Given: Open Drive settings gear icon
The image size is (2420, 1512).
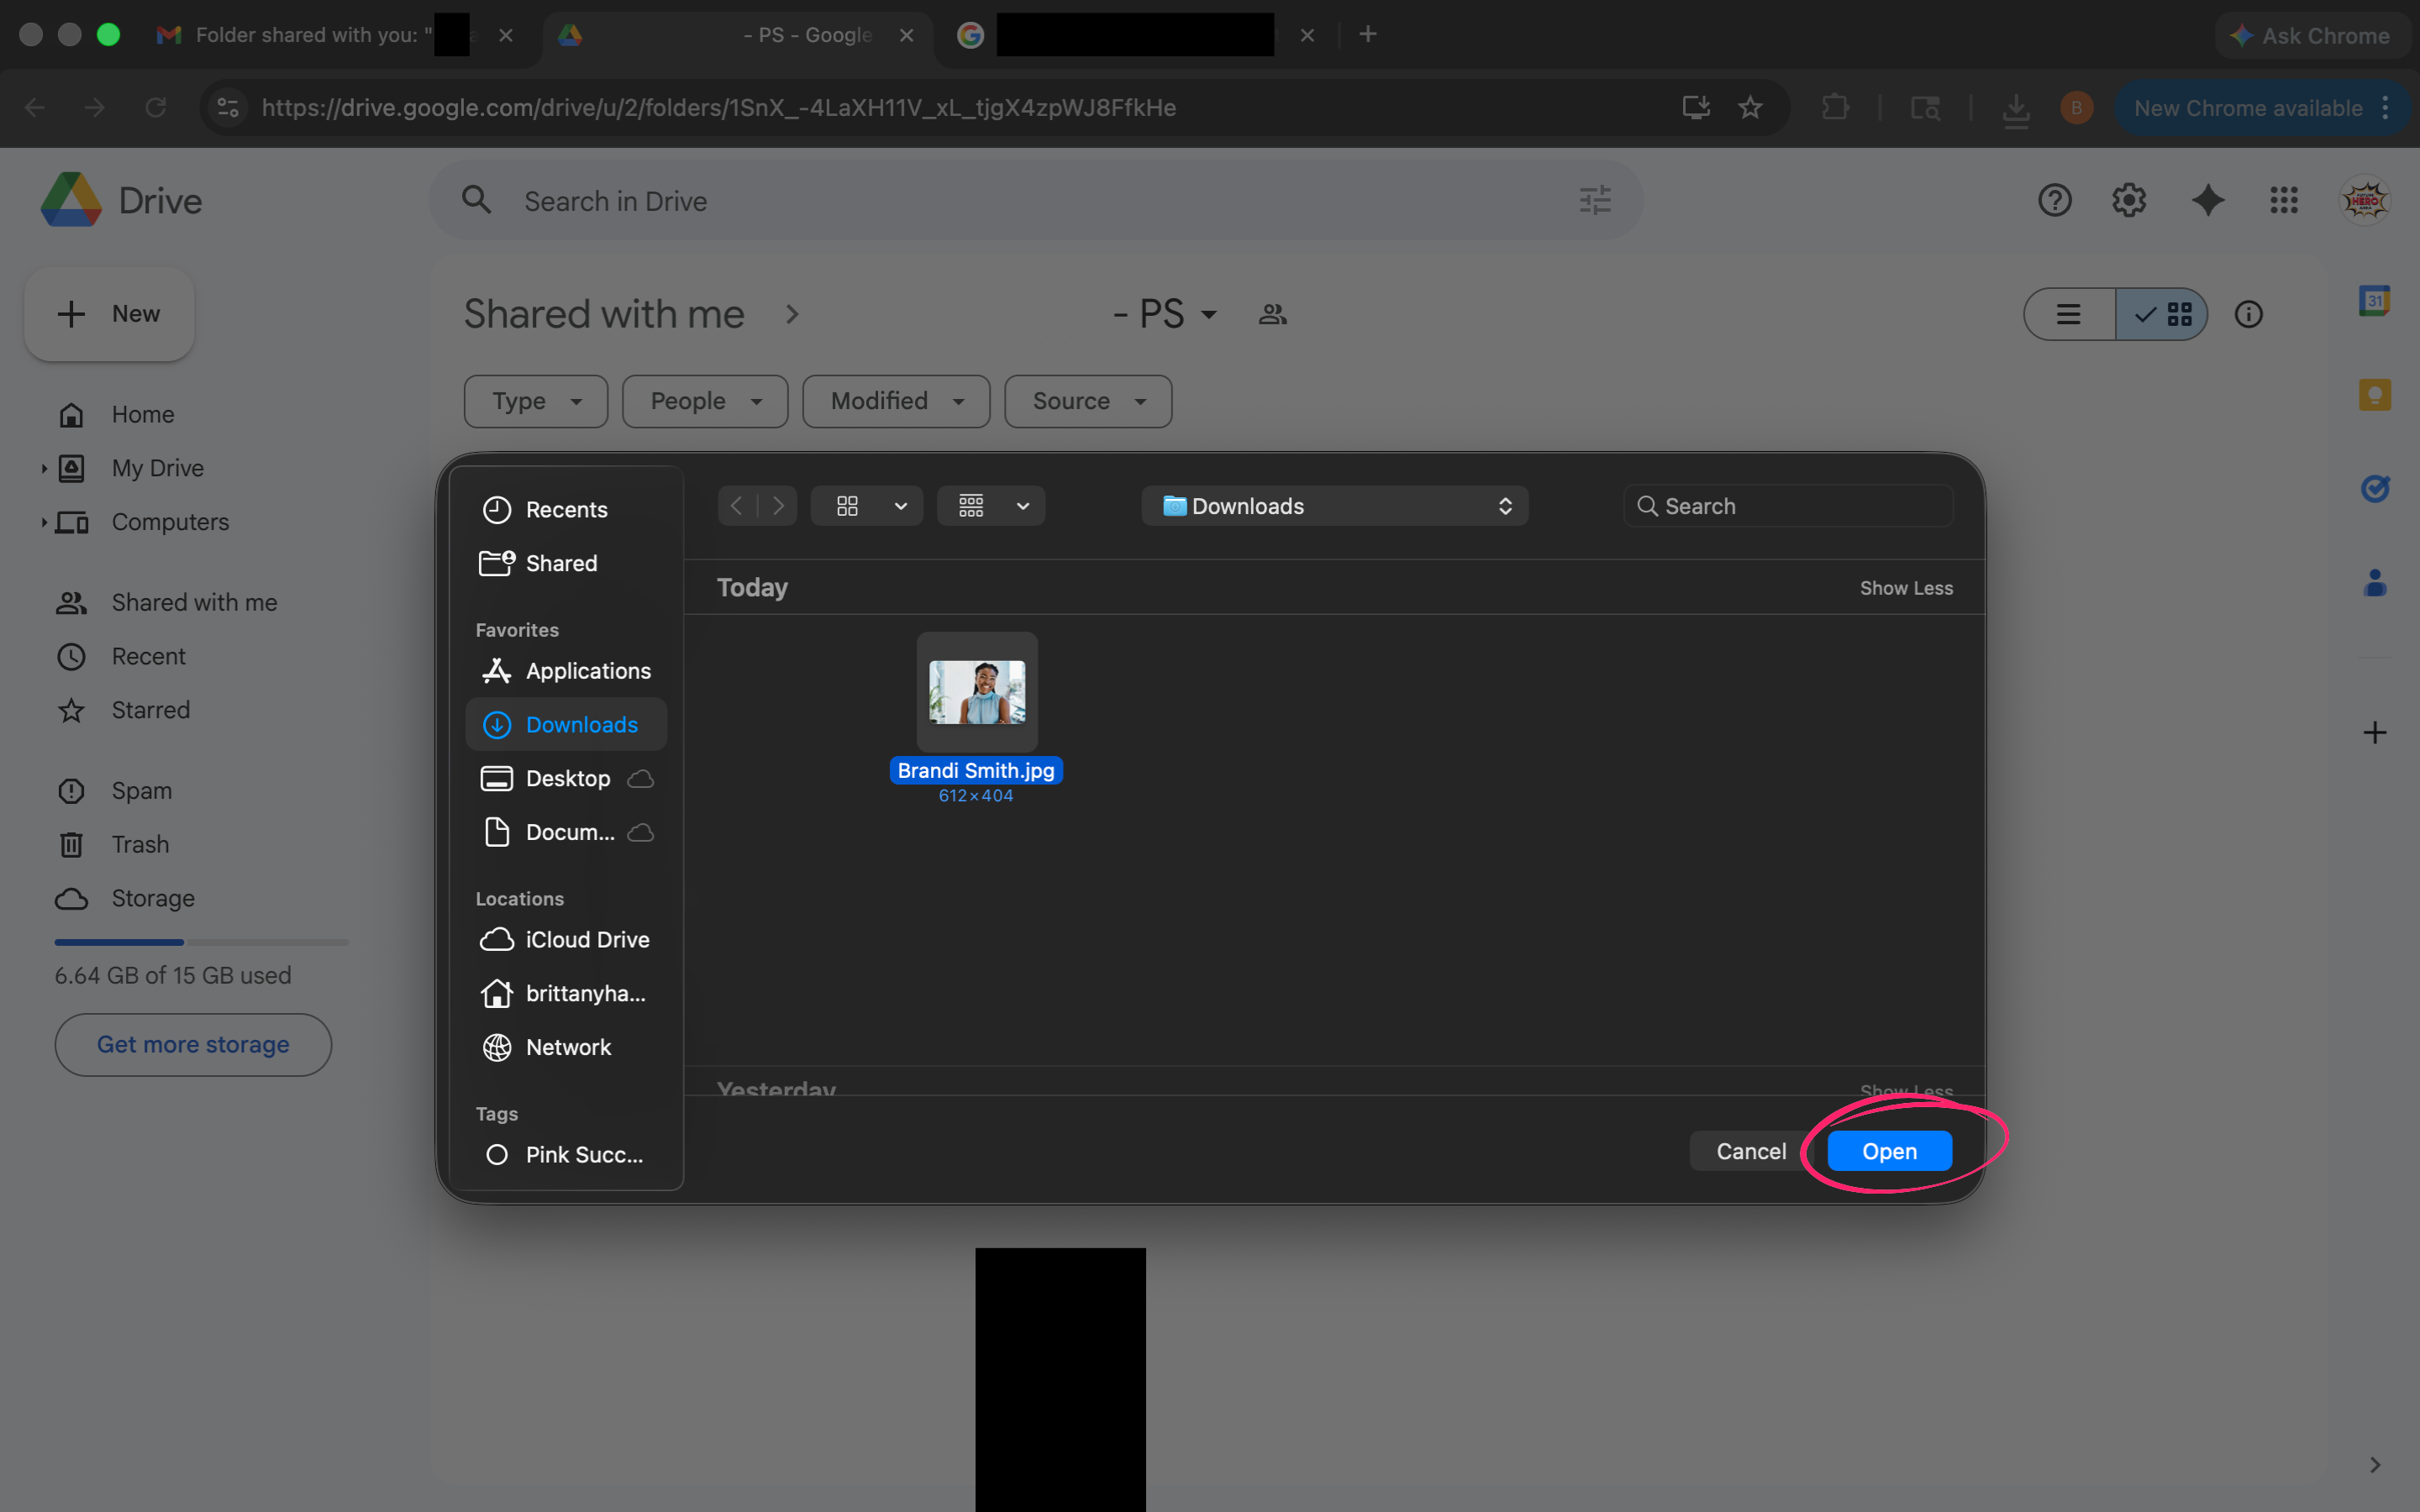Looking at the screenshot, I should click(x=2129, y=200).
